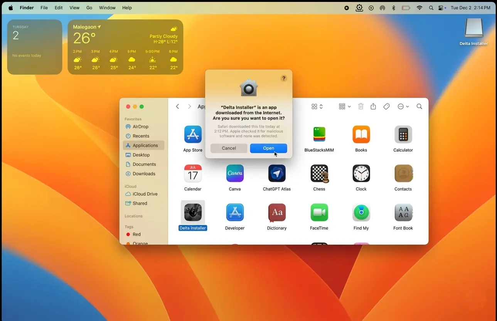Select the Find My app icon

[x=361, y=213]
